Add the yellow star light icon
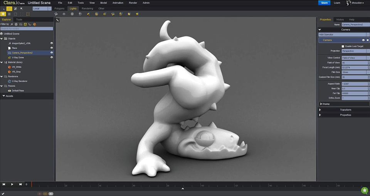Screen dimensions: 370x196 tap(137, 14)
